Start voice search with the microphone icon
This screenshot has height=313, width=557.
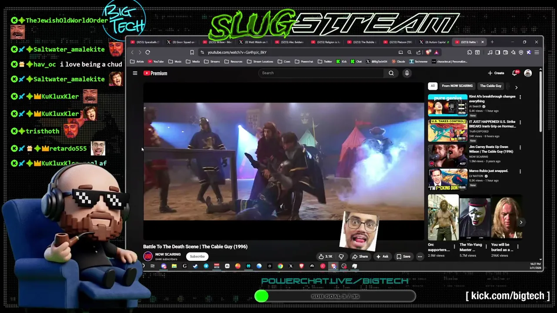click(x=407, y=73)
